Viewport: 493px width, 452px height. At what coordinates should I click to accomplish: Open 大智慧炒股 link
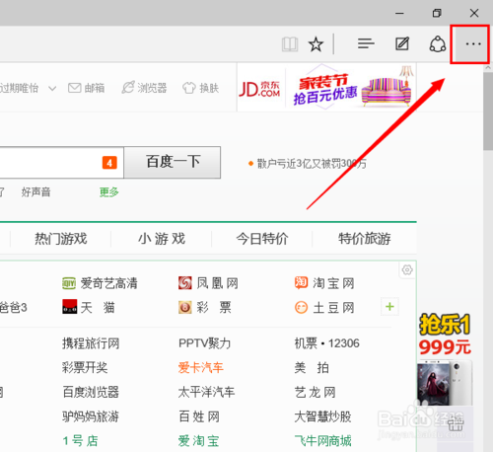click(x=322, y=416)
